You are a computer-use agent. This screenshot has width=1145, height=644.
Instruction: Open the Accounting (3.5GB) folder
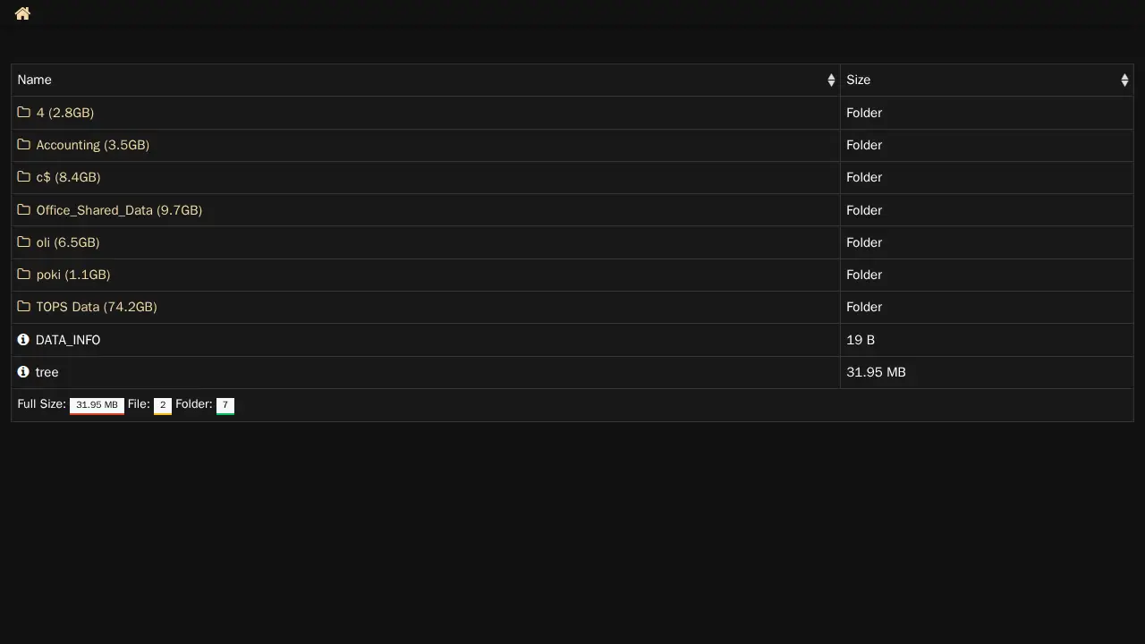coord(92,145)
